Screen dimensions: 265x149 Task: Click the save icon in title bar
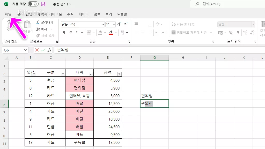coord(43,4)
